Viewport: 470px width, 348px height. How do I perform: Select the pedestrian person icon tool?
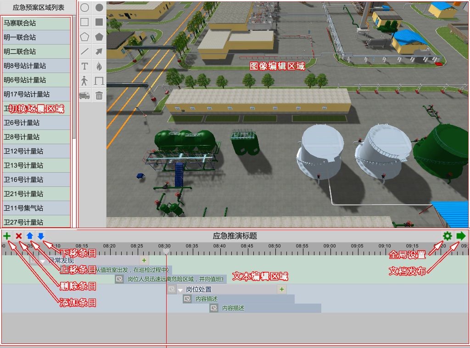point(84,81)
